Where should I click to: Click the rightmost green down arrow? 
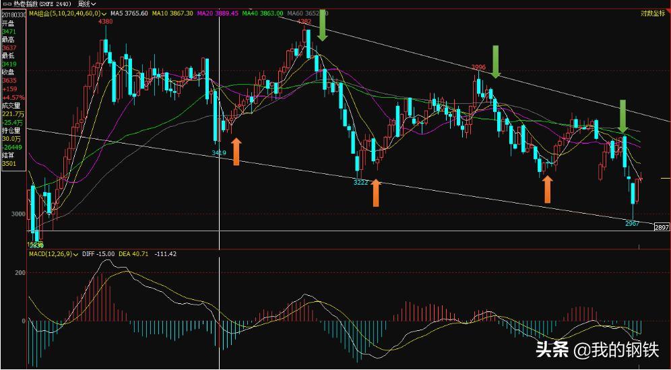point(623,116)
